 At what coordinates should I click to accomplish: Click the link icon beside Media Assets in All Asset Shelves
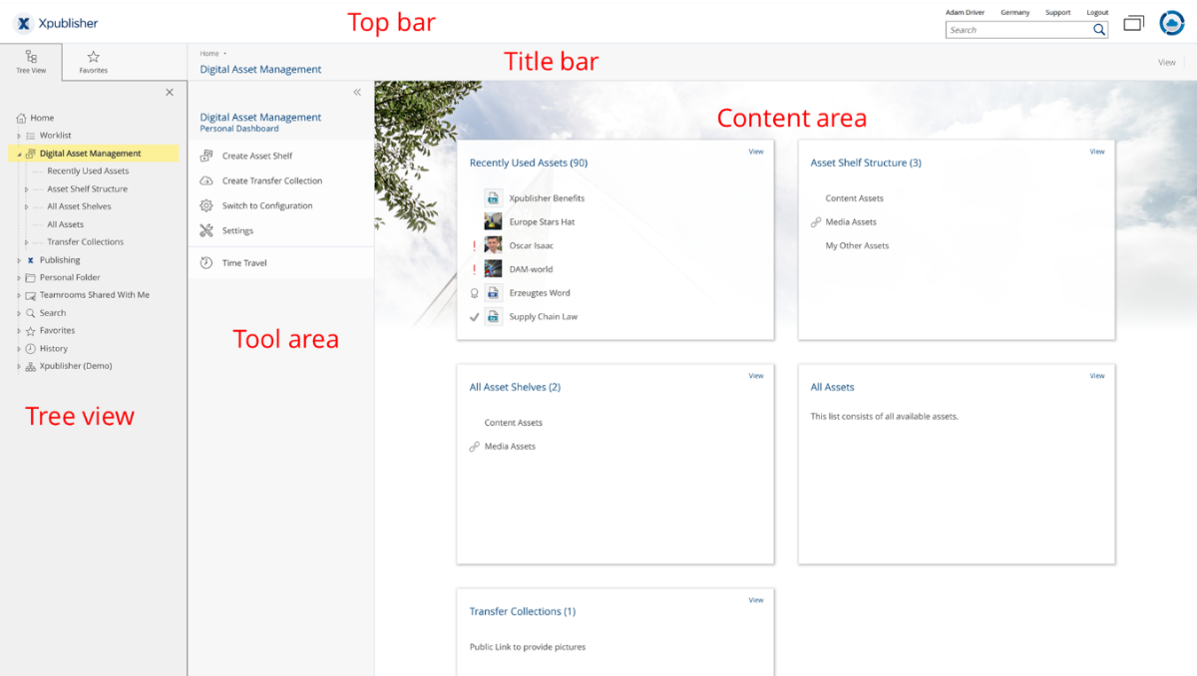(475, 447)
